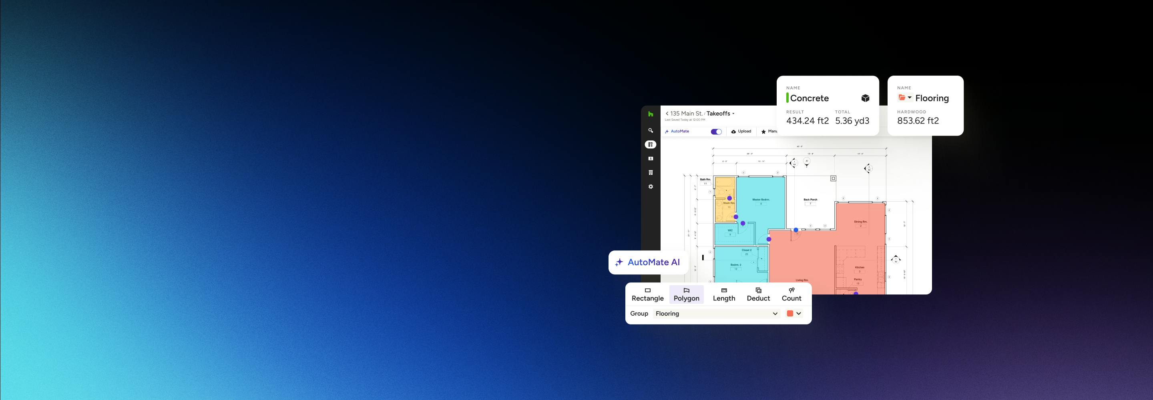
Task: Click the AutoMate label in the toolbar
Action: pyautogui.click(x=680, y=132)
